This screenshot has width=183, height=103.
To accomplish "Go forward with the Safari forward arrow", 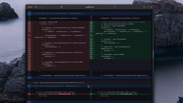I will [45, 7].
